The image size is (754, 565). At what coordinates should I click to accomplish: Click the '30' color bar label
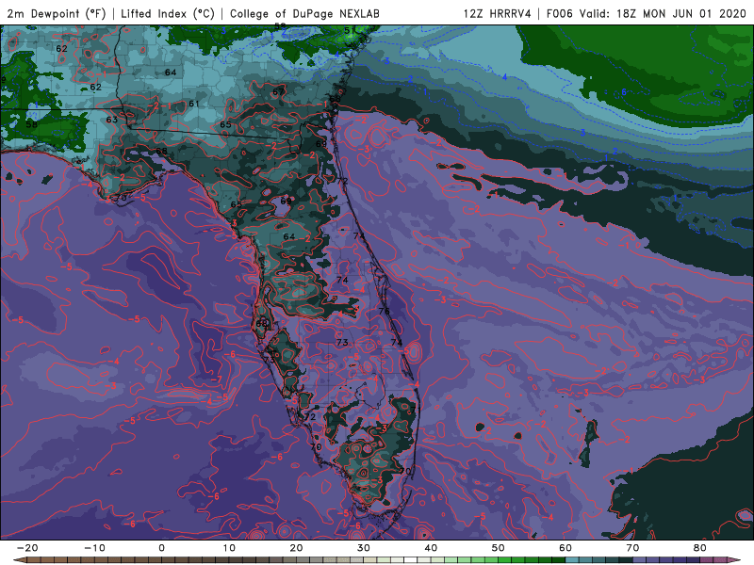pyautogui.click(x=364, y=548)
